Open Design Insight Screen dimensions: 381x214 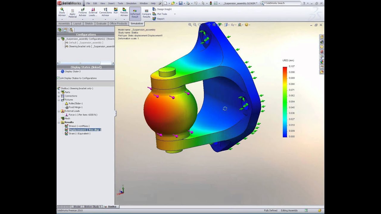(162, 9)
